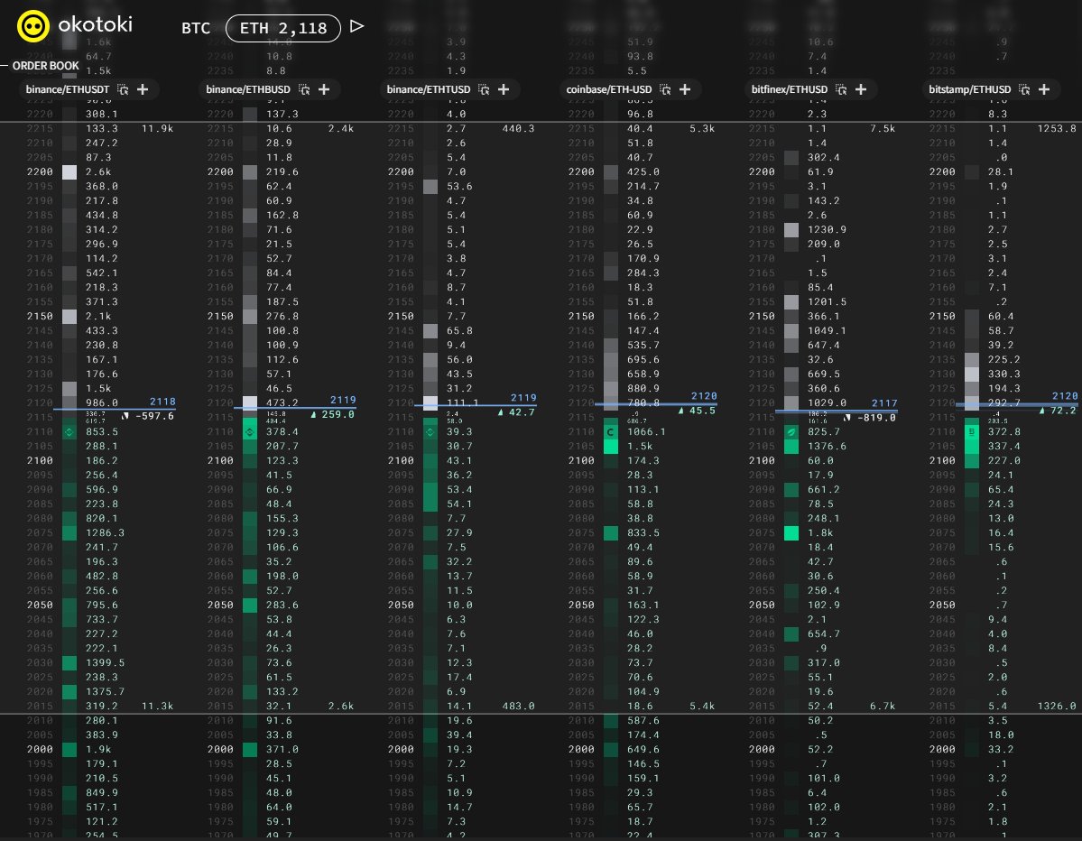
Task: Pop out the binance/ETHBUSD order book
Action: (x=303, y=90)
